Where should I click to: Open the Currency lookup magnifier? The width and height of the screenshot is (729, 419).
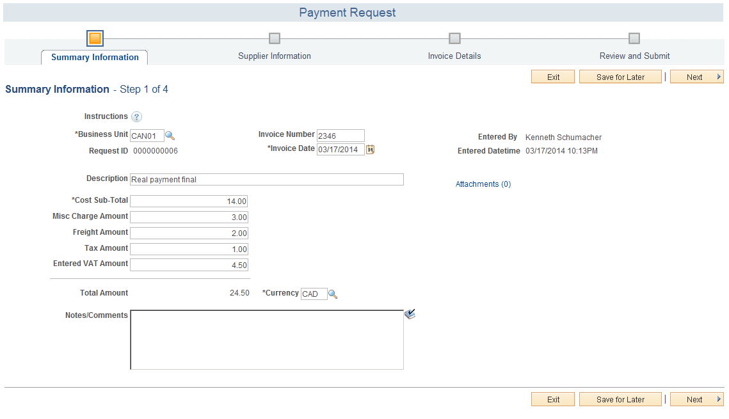click(x=332, y=294)
